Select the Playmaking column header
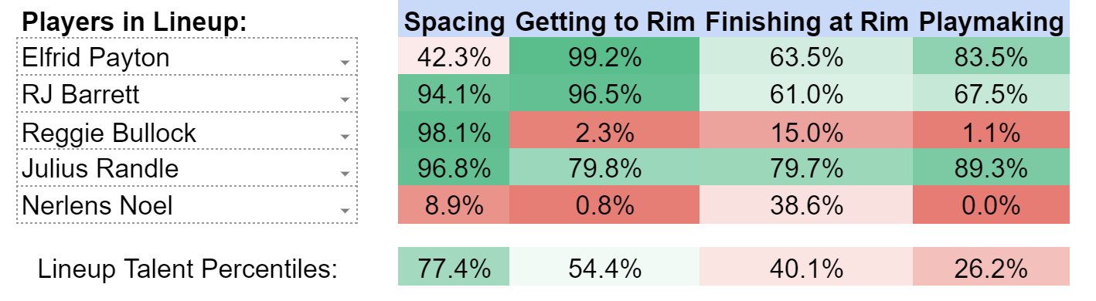The image size is (1096, 301). point(991,23)
